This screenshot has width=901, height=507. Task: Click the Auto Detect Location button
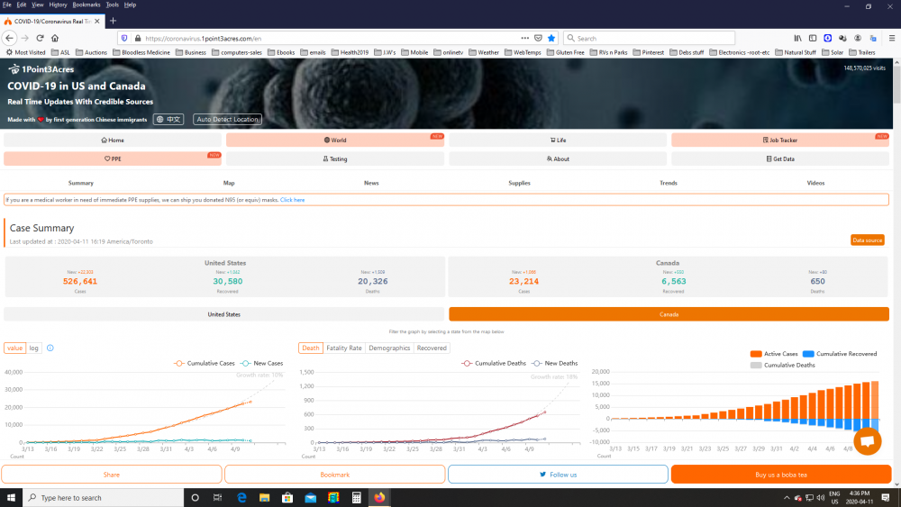click(228, 119)
